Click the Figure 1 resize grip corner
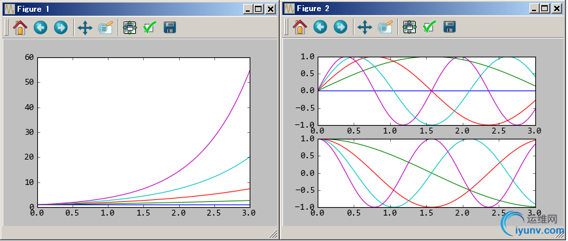Screen dimensions: 568x241 (273, 234)
